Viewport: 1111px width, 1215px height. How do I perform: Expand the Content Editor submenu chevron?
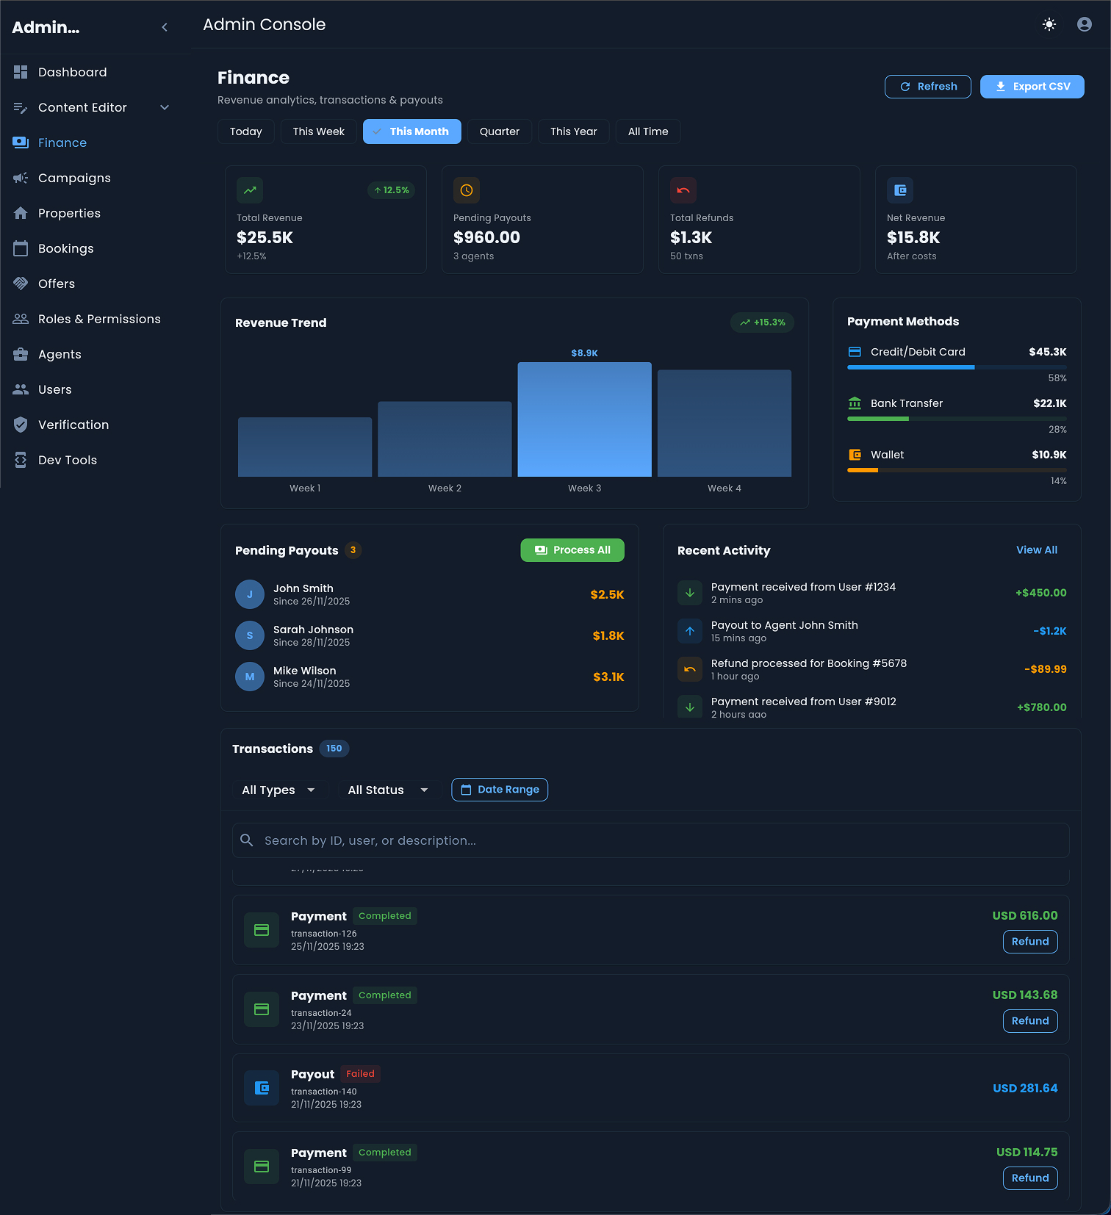pyautogui.click(x=165, y=107)
